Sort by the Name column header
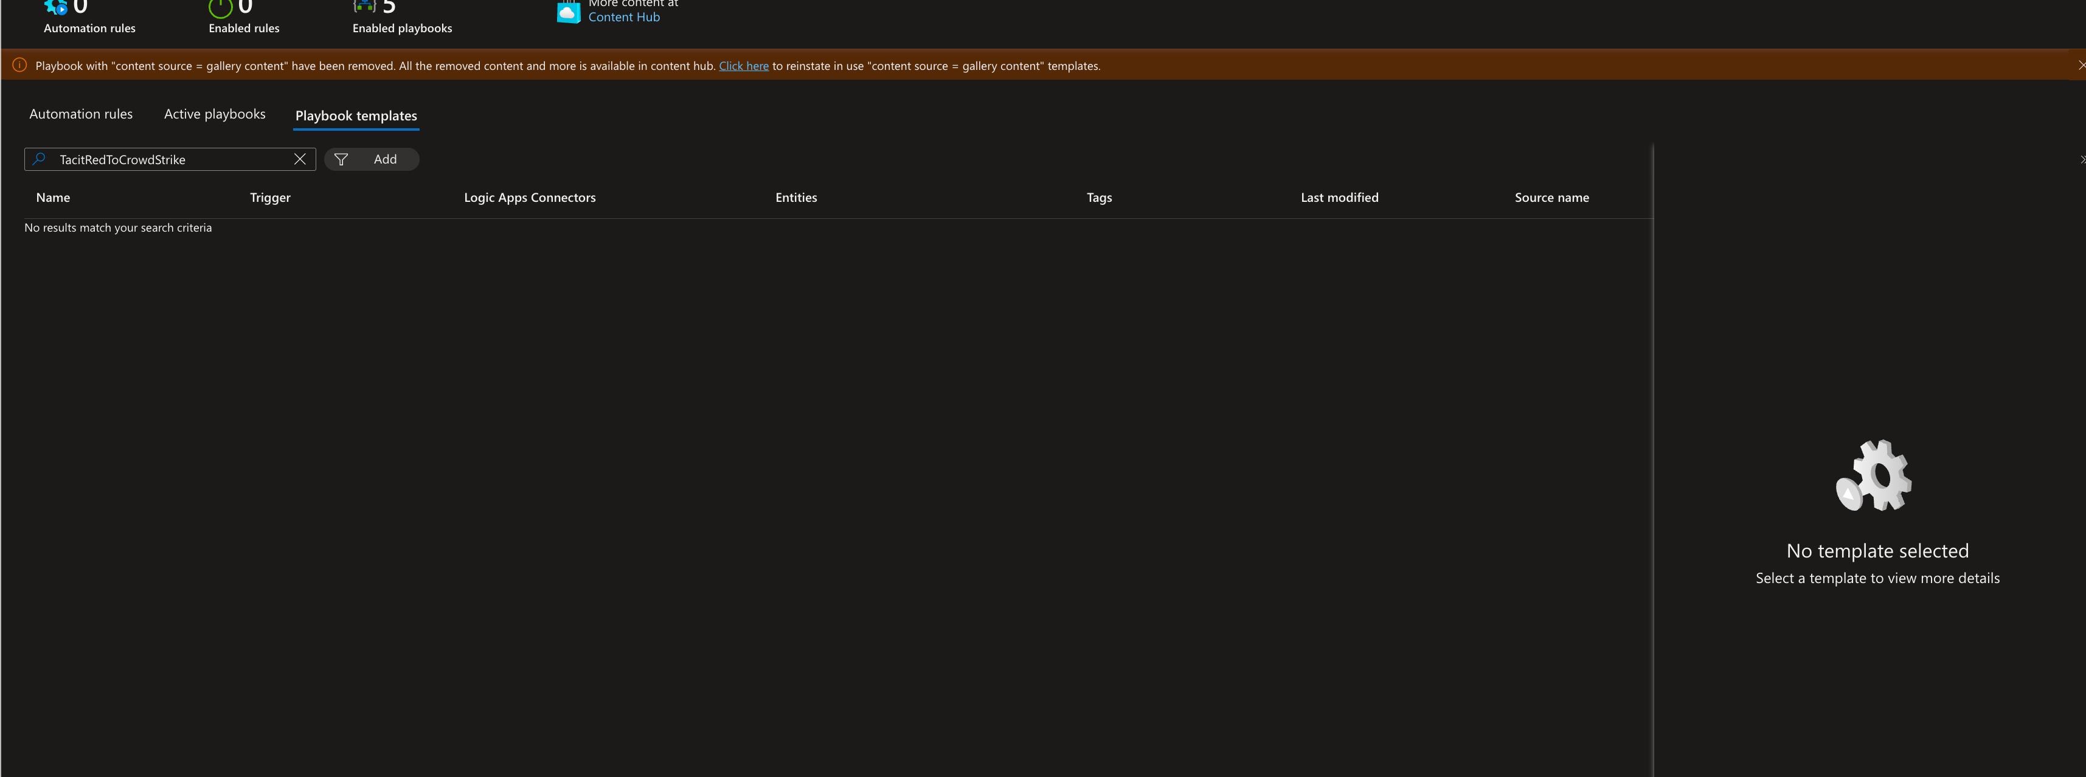 tap(54, 196)
